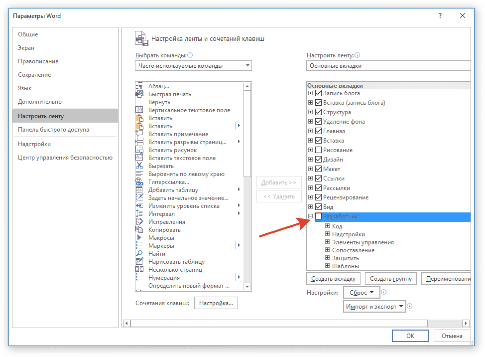Uncheck the Ссылки tab checkbox

pos(318,178)
